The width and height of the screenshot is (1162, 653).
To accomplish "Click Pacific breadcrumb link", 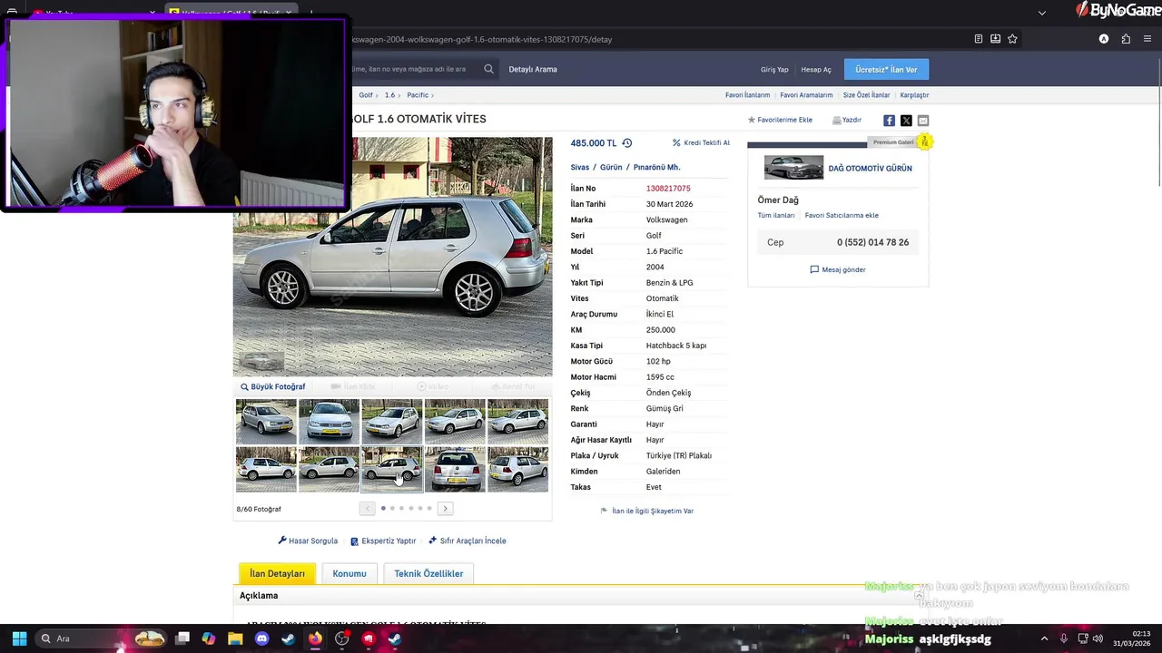I will (x=418, y=95).
